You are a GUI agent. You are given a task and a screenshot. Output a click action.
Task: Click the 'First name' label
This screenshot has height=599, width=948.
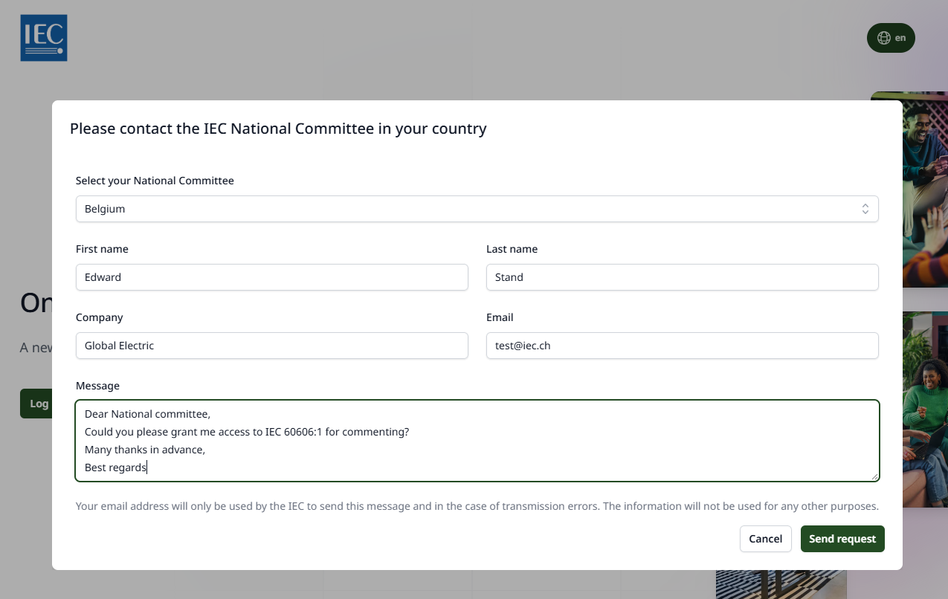click(x=102, y=249)
